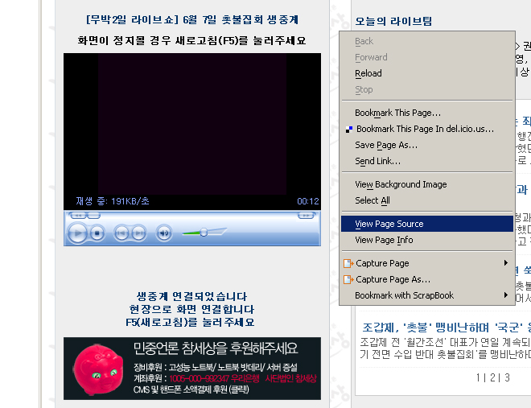The width and height of the screenshot is (531, 408).
Task: Click the Capture Page icon
Action: click(x=348, y=263)
